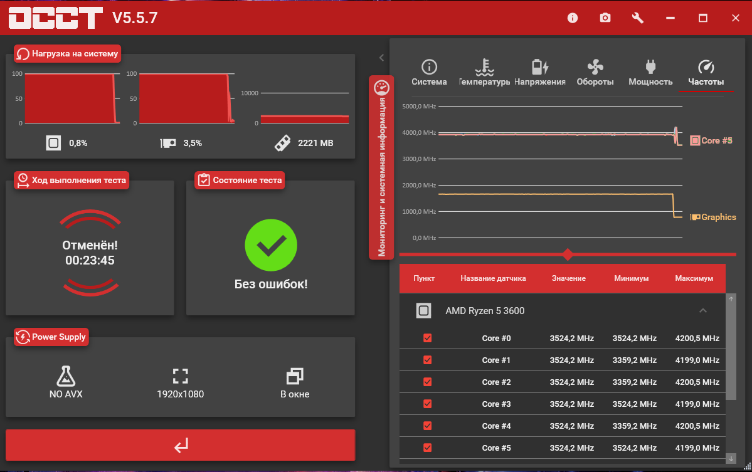Click the Core #1 minimum 3359,2 MHz

(635, 360)
